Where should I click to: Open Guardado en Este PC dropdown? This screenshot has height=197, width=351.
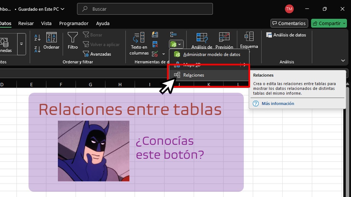click(x=41, y=9)
